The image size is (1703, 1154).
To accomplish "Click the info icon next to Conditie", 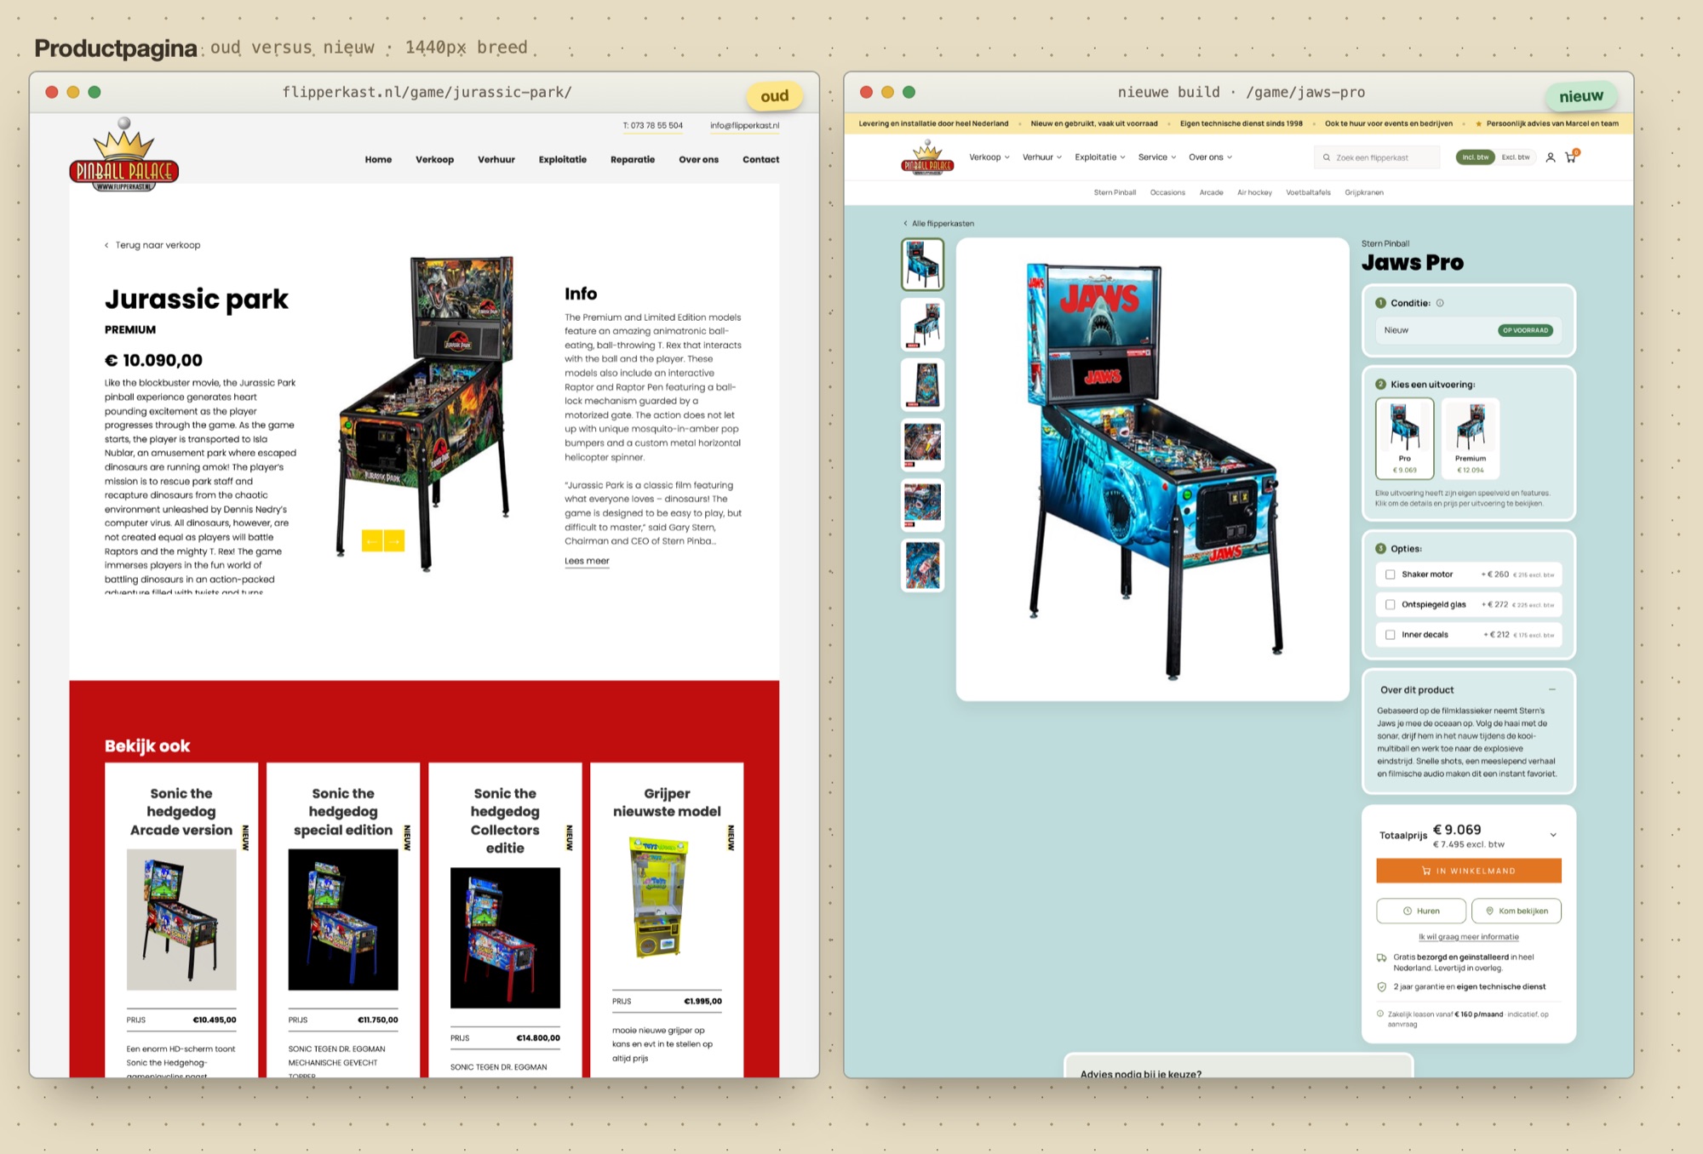I will (x=1440, y=303).
